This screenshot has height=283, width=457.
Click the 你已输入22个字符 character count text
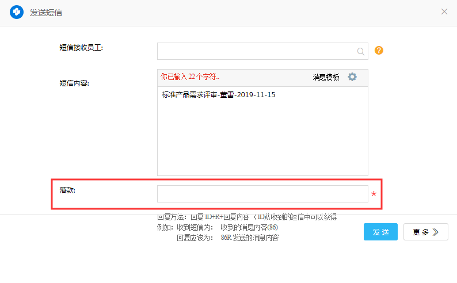(x=189, y=77)
